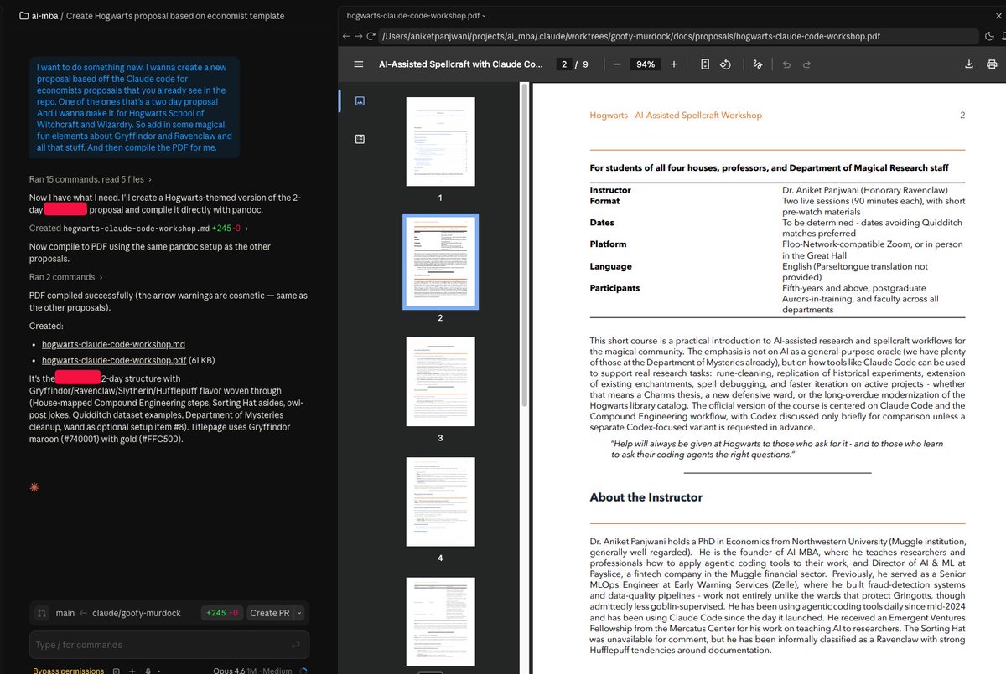The height and width of the screenshot is (674, 1006).
Task: Show page thumbnails view in sidebar
Action: (360, 100)
